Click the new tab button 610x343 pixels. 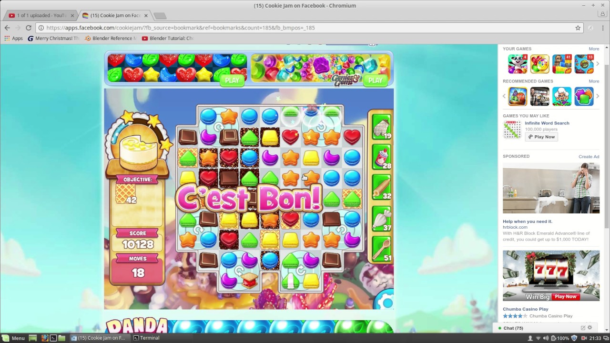pos(160,16)
